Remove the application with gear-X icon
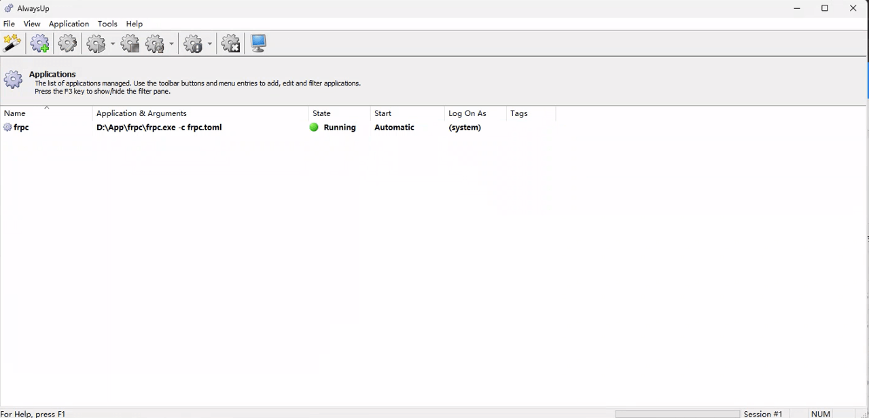869x418 pixels. pos(231,43)
